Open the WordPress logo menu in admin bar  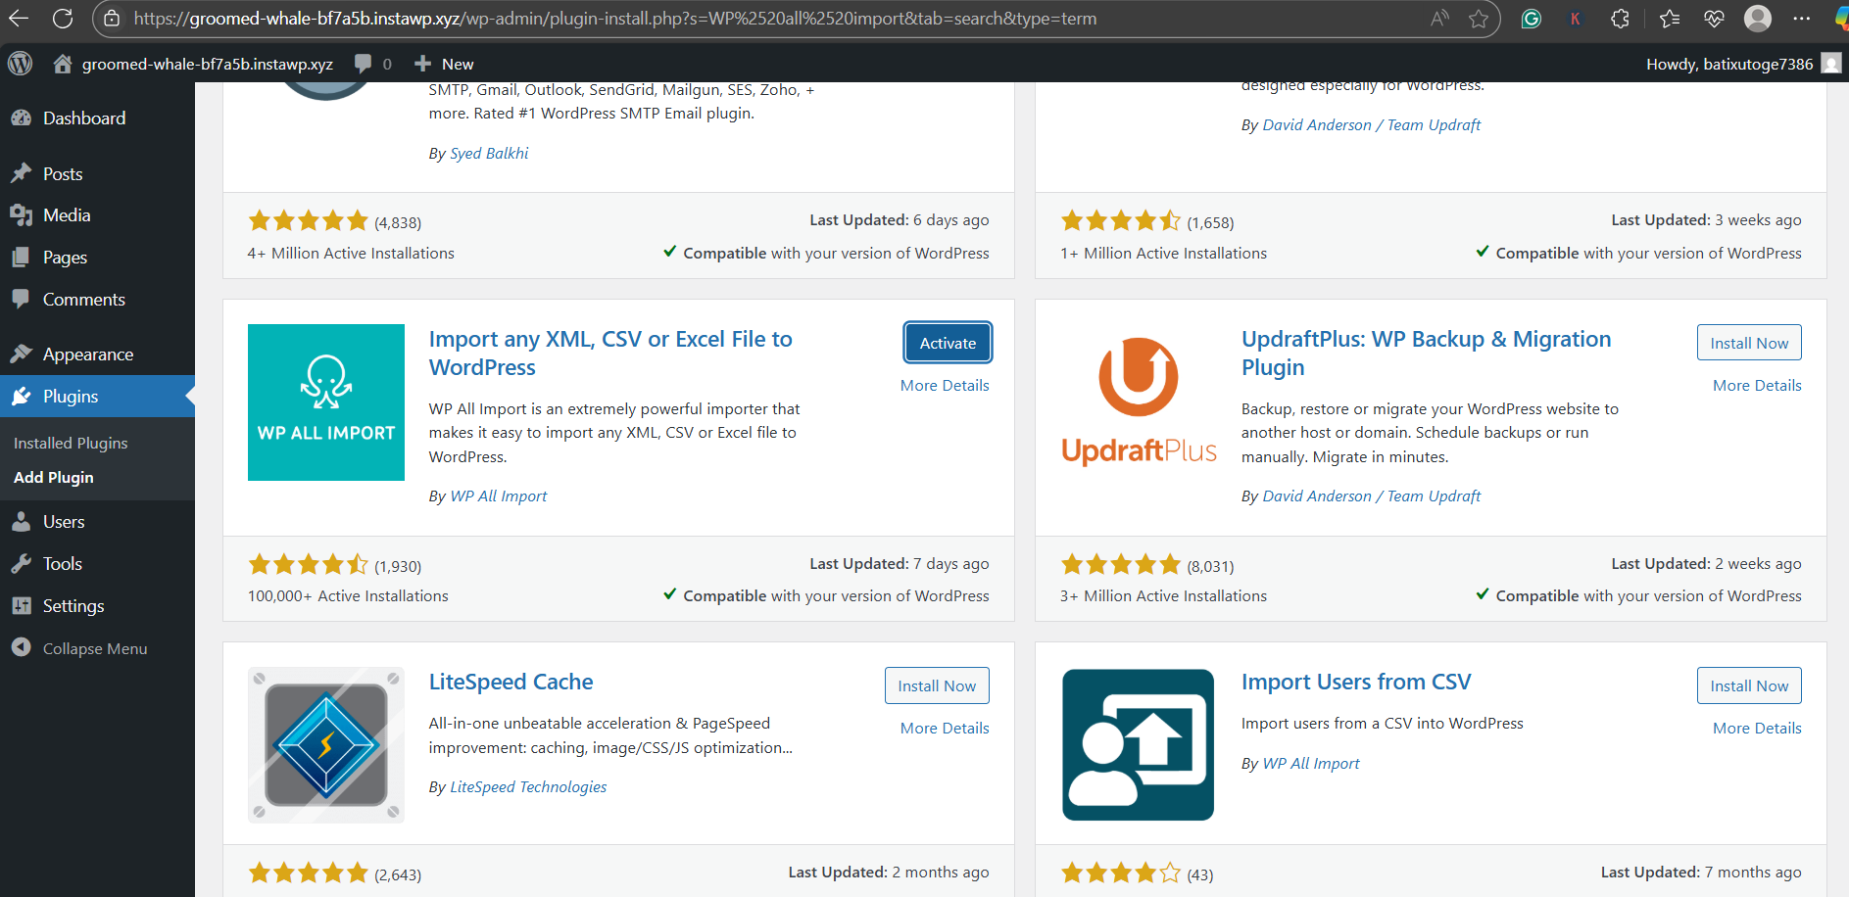(20, 64)
